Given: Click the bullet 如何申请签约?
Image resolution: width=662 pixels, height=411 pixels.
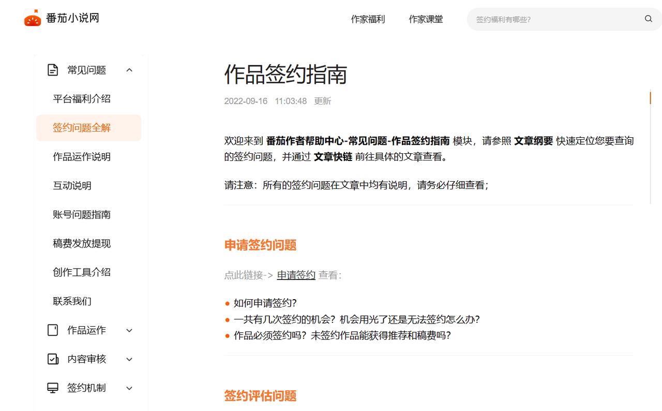Looking at the screenshot, I should [265, 303].
